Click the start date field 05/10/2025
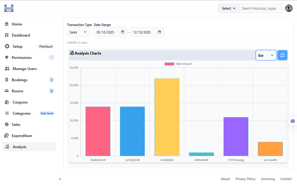The height and width of the screenshot is (186, 297). [110, 32]
